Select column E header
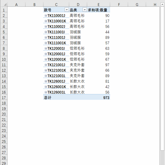Viewport: 165px width, 165px height. point(99,4)
